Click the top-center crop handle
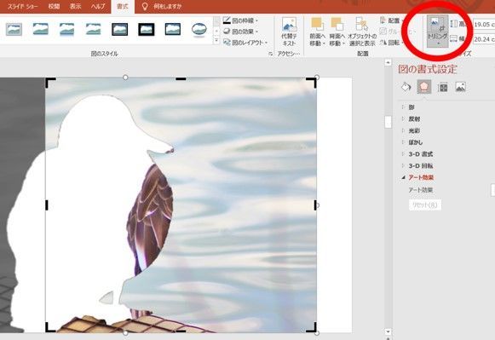Screen dimensions: 495x340 (181, 78)
